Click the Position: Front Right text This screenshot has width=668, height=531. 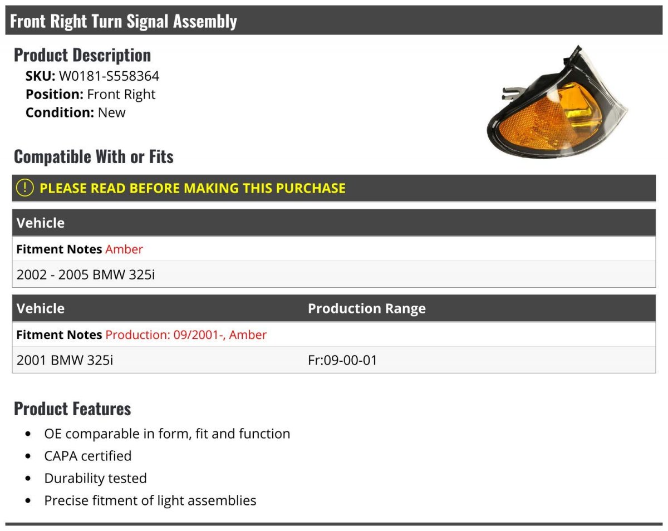pyautogui.click(x=91, y=94)
